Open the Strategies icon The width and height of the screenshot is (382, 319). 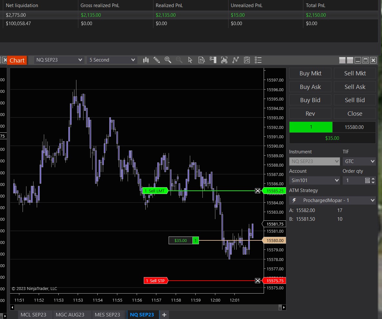tap(247, 60)
